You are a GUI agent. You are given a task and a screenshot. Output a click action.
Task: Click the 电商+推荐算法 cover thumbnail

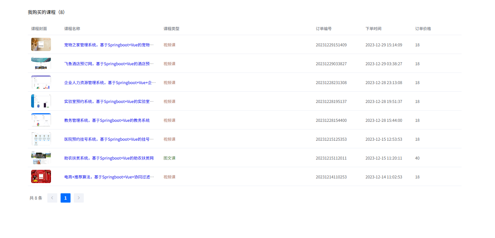[41, 176]
